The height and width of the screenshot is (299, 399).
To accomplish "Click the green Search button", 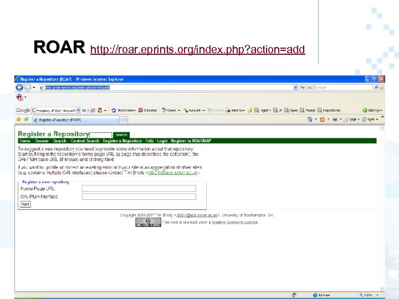I will [x=121, y=135].
